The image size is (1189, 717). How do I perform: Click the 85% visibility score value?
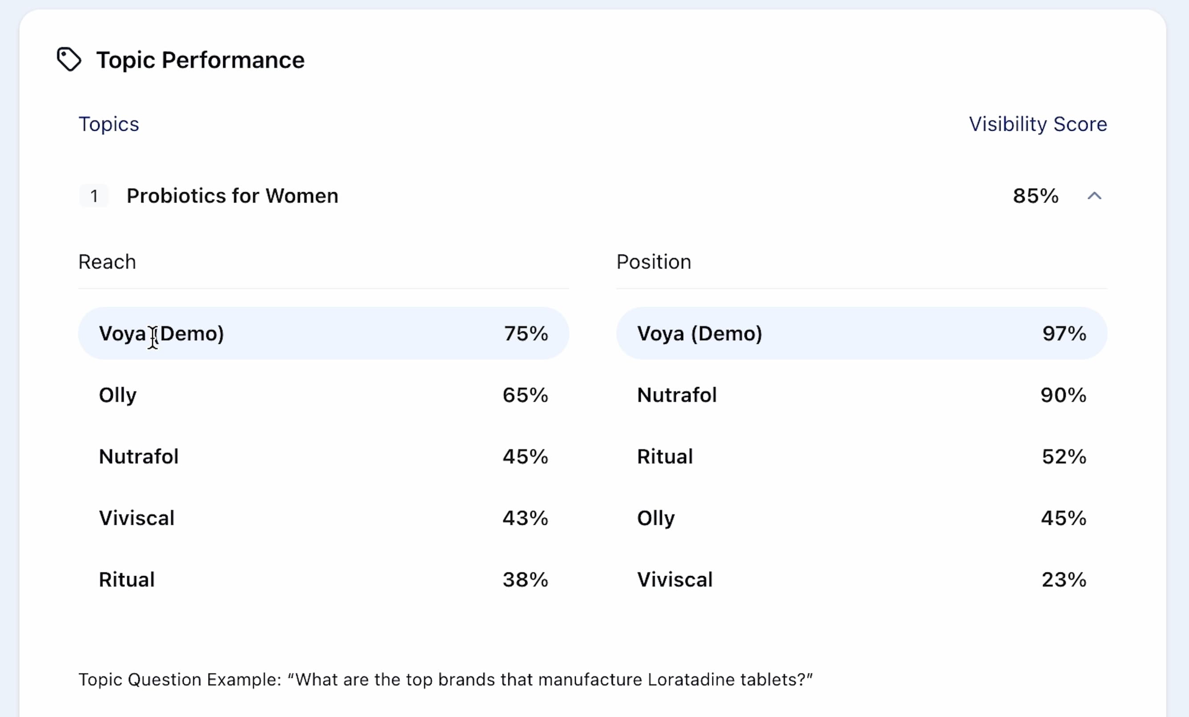1035,196
